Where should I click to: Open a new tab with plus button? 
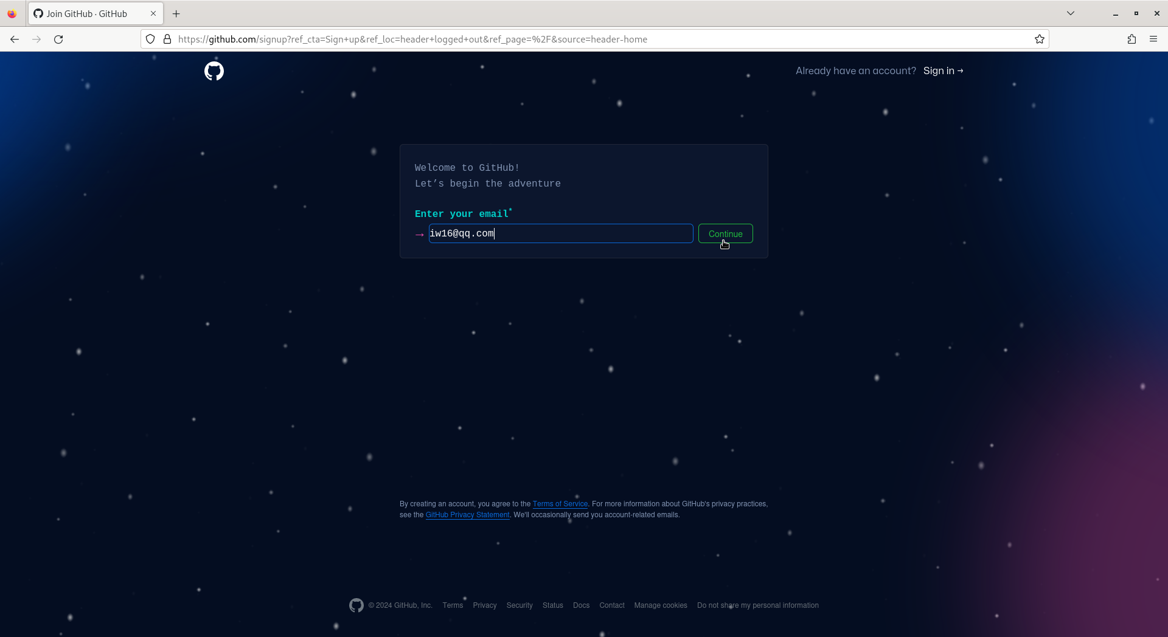[x=176, y=13]
